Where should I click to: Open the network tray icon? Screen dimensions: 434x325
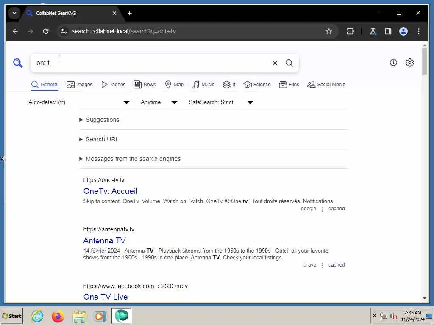tap(383, 316)
